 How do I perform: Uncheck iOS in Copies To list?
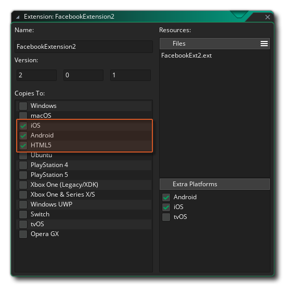pyautogui.click(x=23, y=126)
